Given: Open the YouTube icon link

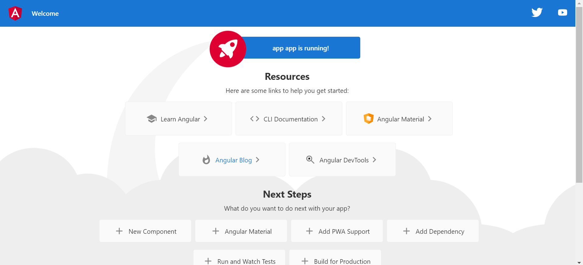Looking at the screenshot, I should 562,12.
